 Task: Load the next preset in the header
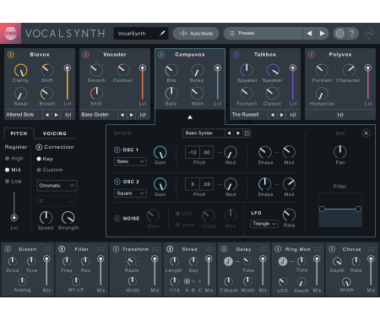tap(322, 33)
